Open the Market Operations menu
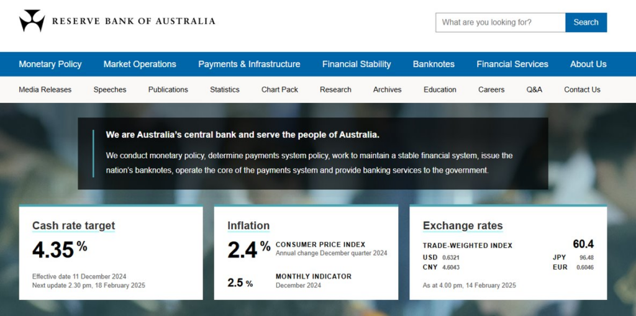636x316 pixels. tap(140, 64)
